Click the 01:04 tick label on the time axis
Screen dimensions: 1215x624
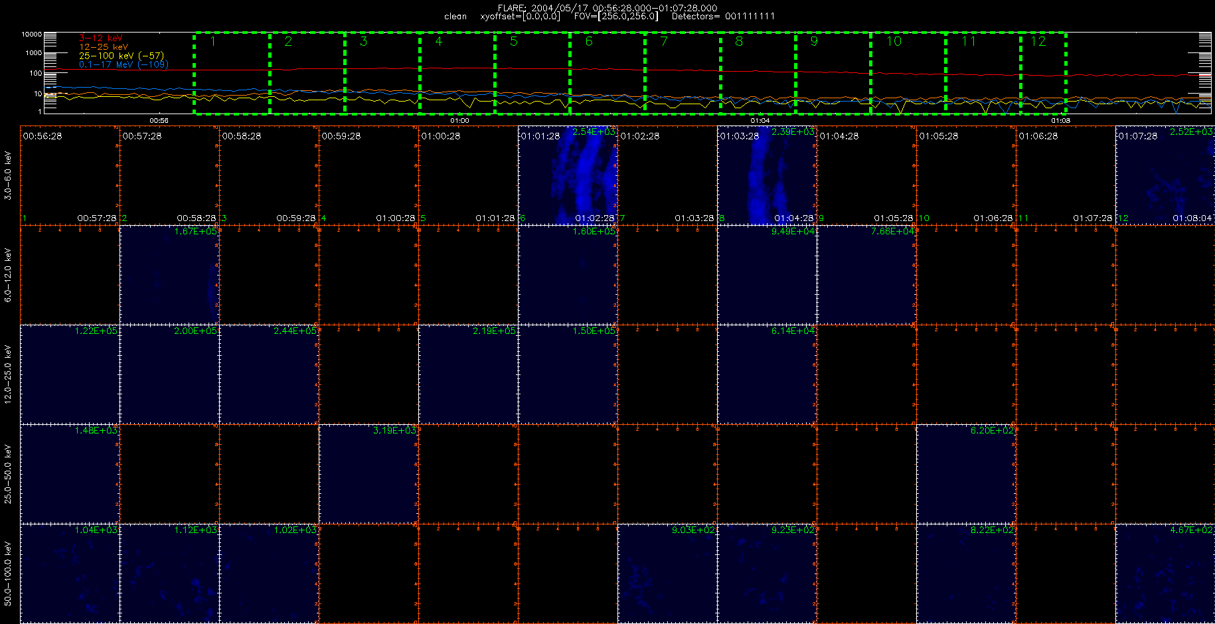760,121
